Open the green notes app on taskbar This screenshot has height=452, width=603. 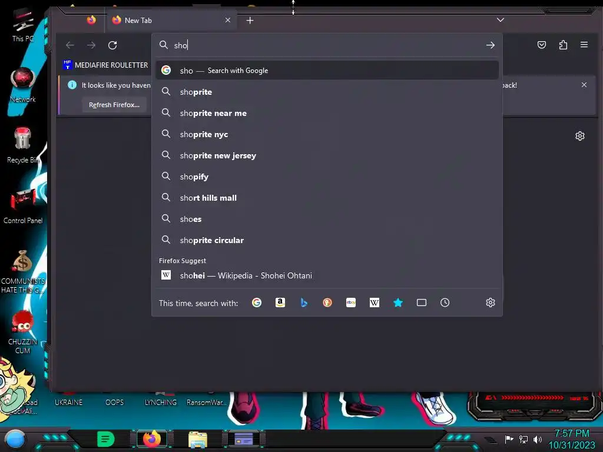pos(105,439)
